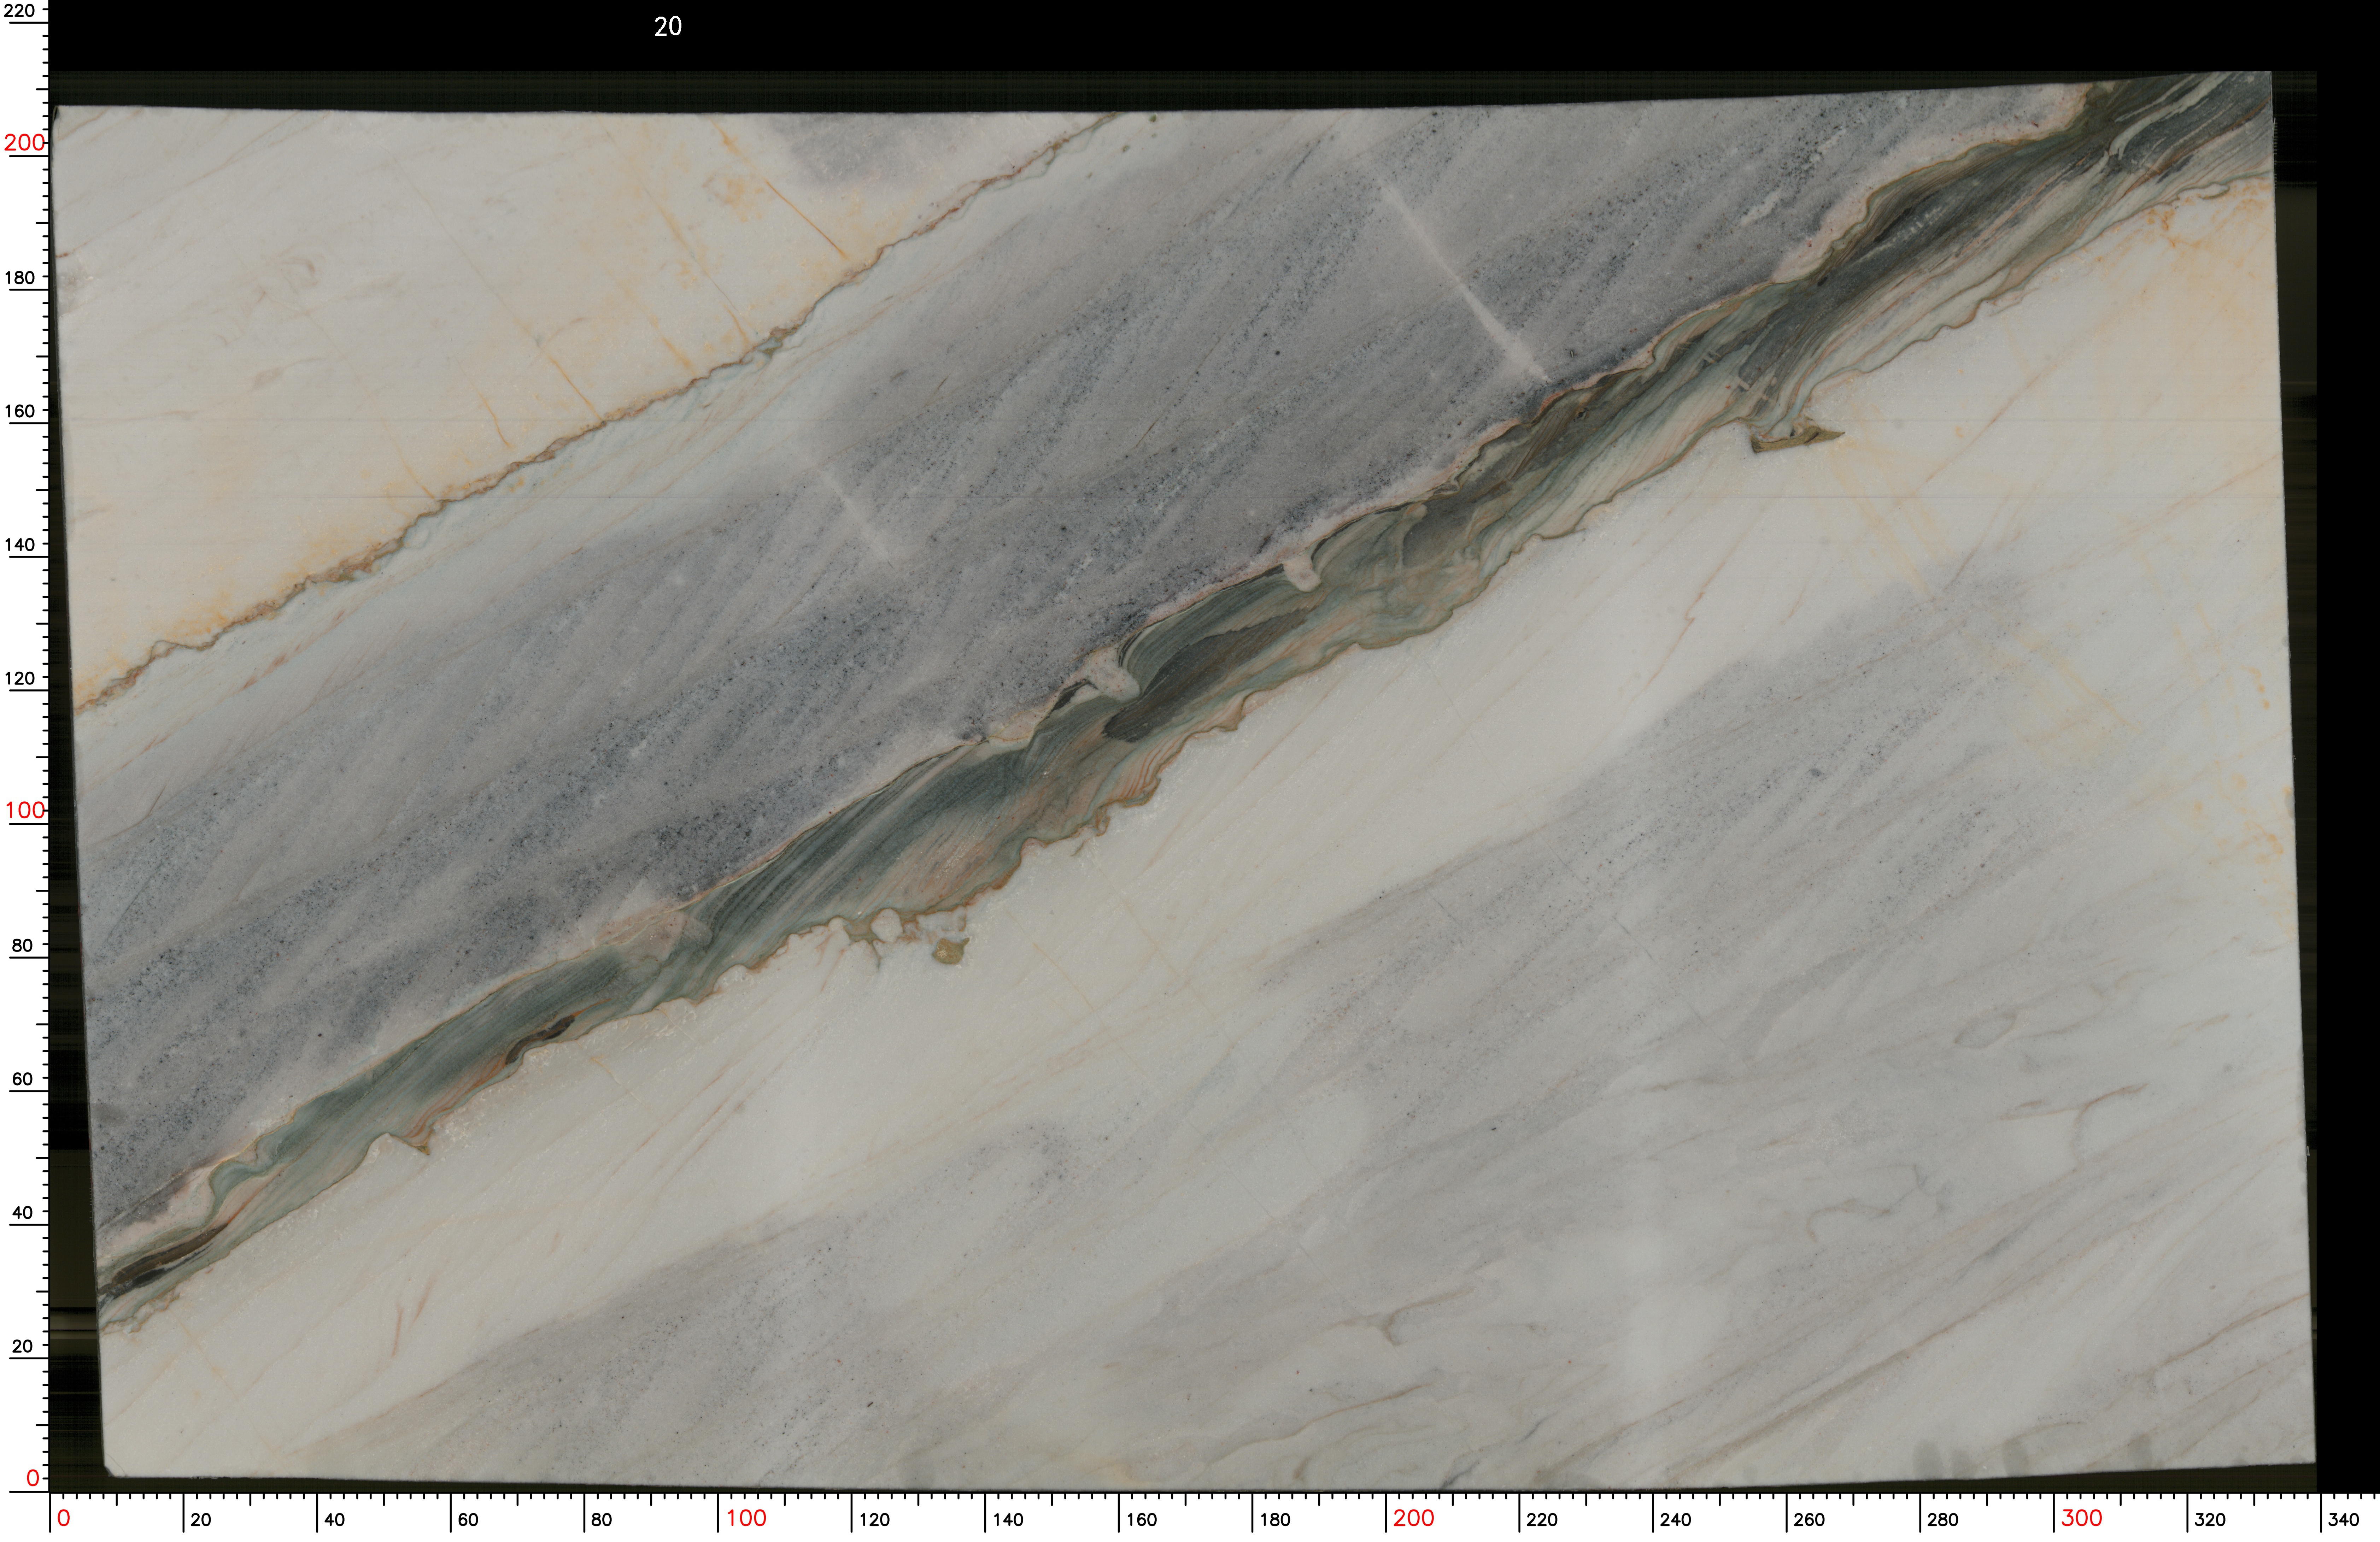Click the slab number 20 label

(x=668, y=27)
